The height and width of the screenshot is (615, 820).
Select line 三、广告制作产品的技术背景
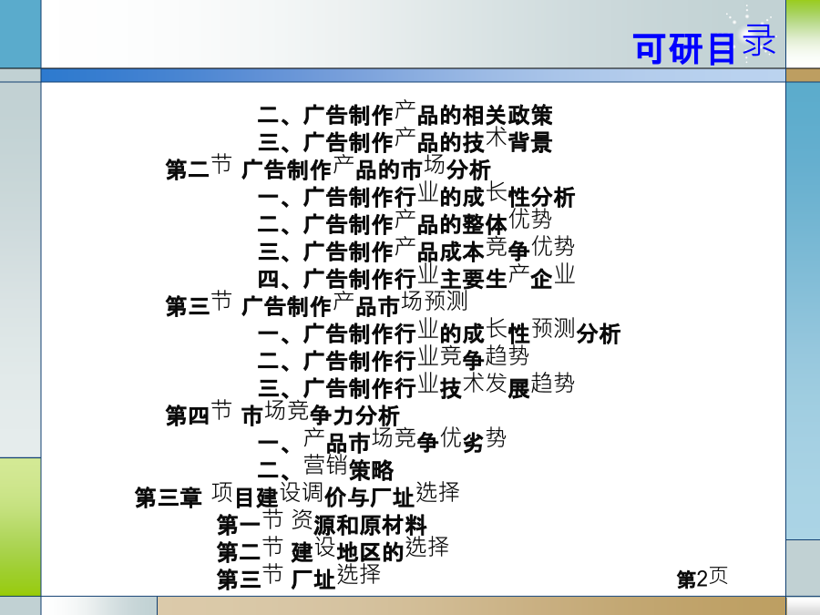(405, 141)
